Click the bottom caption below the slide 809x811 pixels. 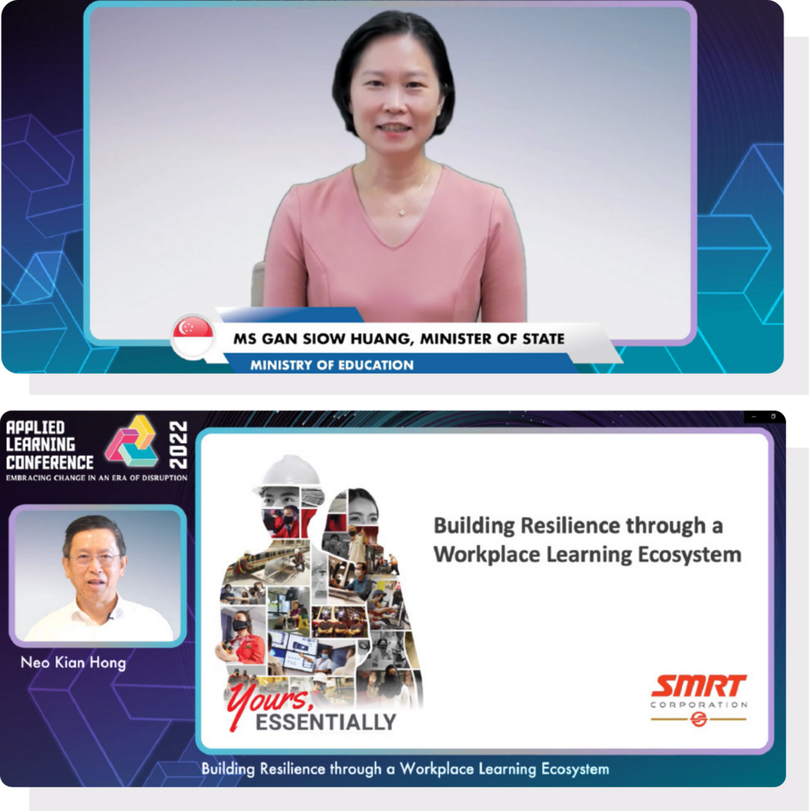click(405, 769)
